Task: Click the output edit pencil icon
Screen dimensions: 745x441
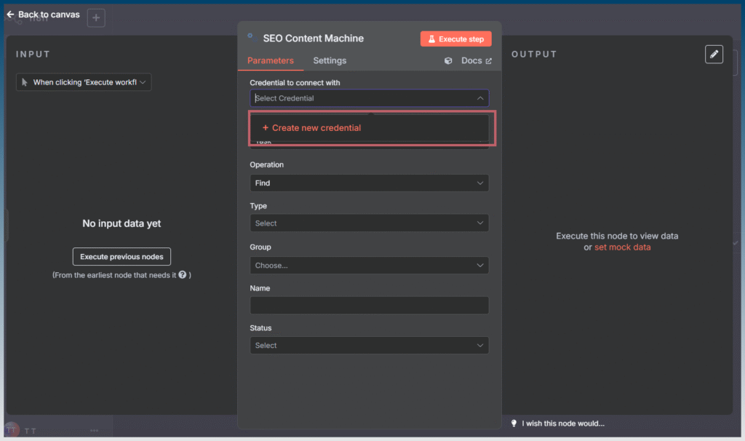Action: point(714,54)
